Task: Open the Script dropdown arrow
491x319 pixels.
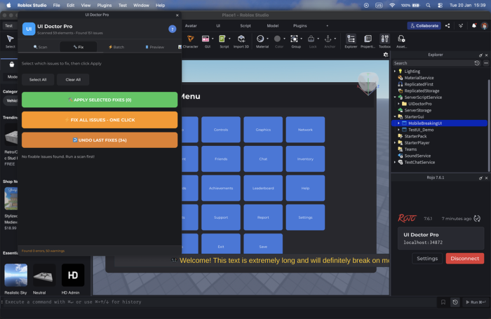Action: click(x=229, y=39)
